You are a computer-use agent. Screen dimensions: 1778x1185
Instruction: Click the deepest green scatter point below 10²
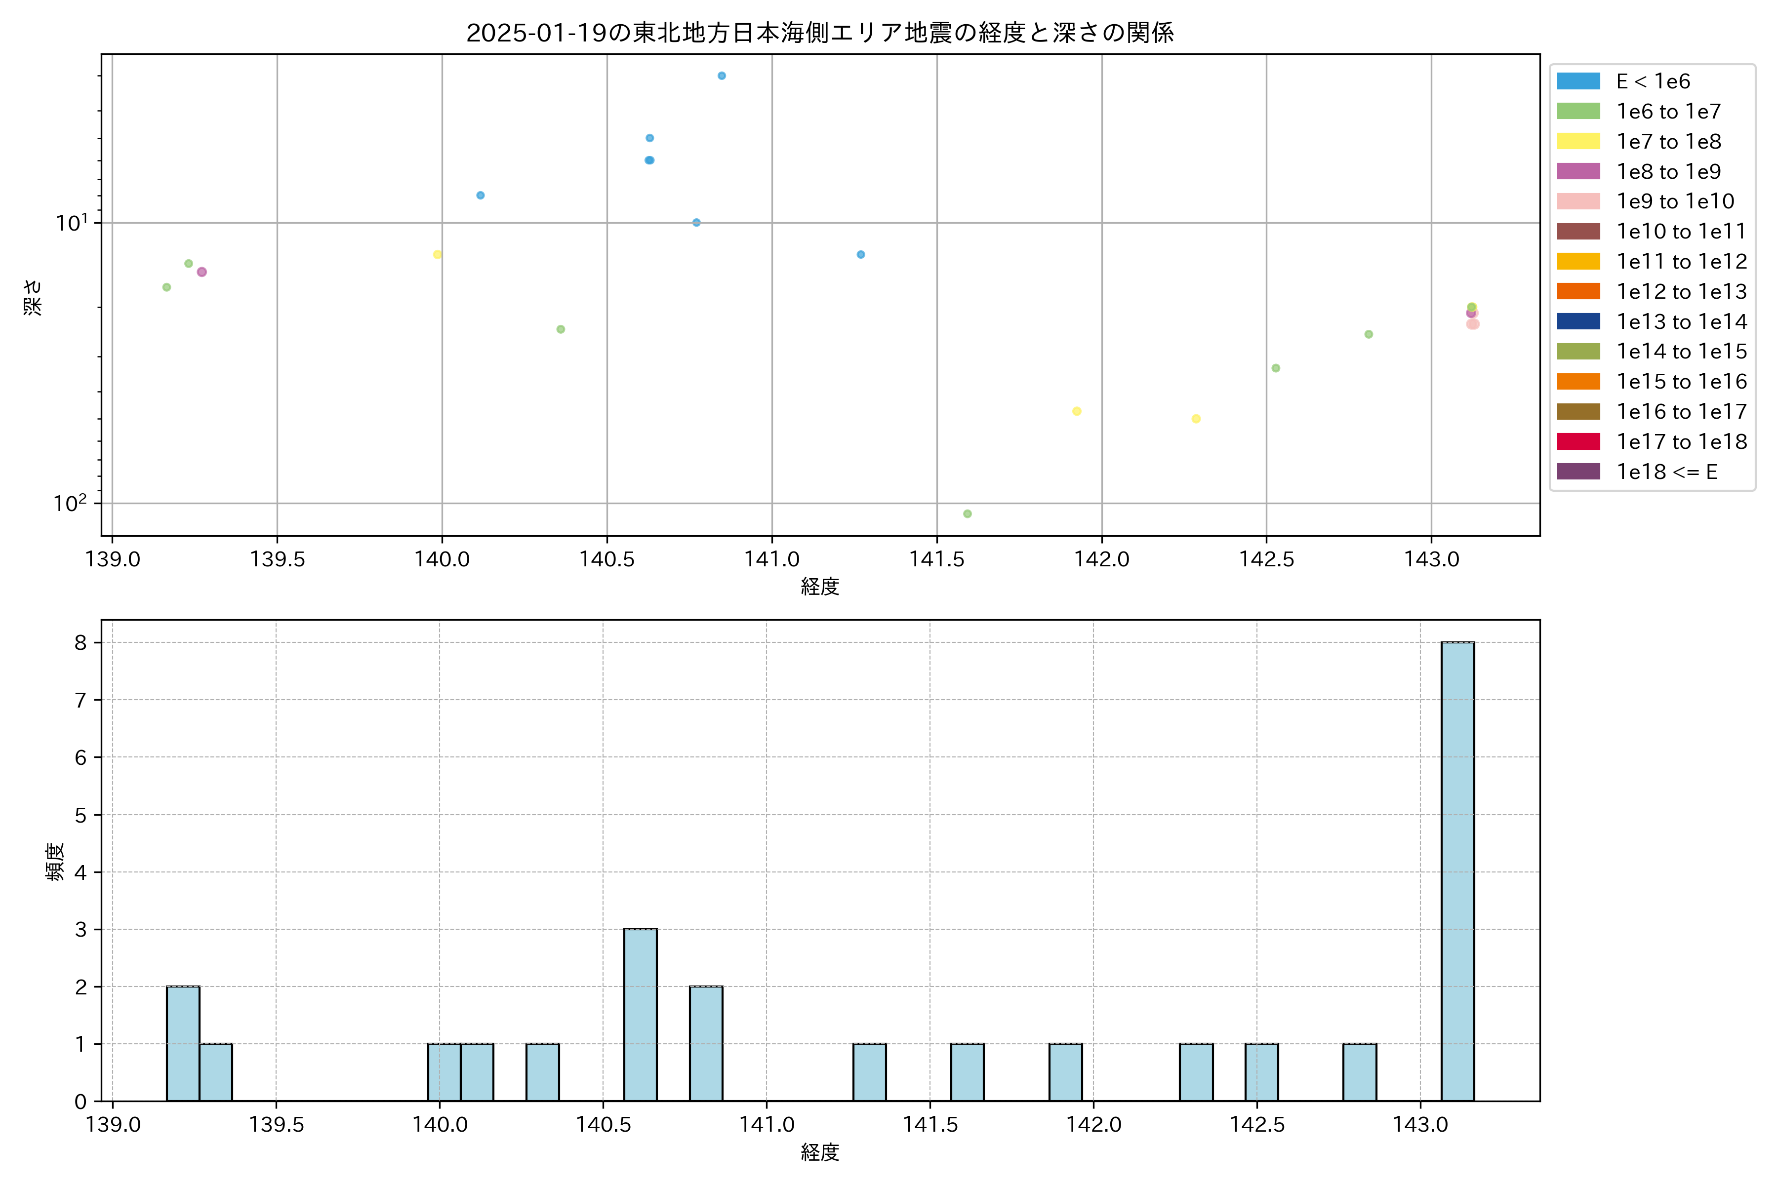tap(967, 514)
